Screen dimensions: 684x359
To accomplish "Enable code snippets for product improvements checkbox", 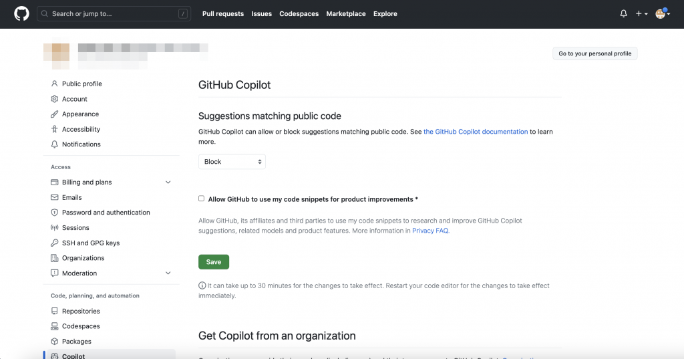I will point(201,199).
